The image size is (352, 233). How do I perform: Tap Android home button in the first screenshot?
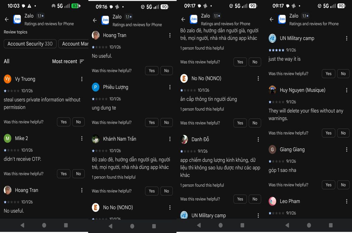[x=44, y=225]
